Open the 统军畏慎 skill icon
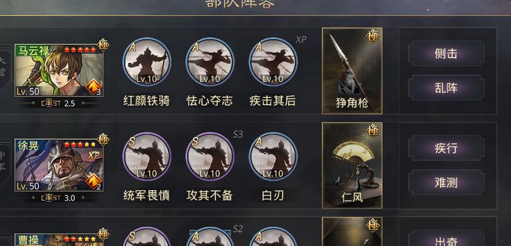The width and height of the screenshot is (511, 246). point(147,156)
